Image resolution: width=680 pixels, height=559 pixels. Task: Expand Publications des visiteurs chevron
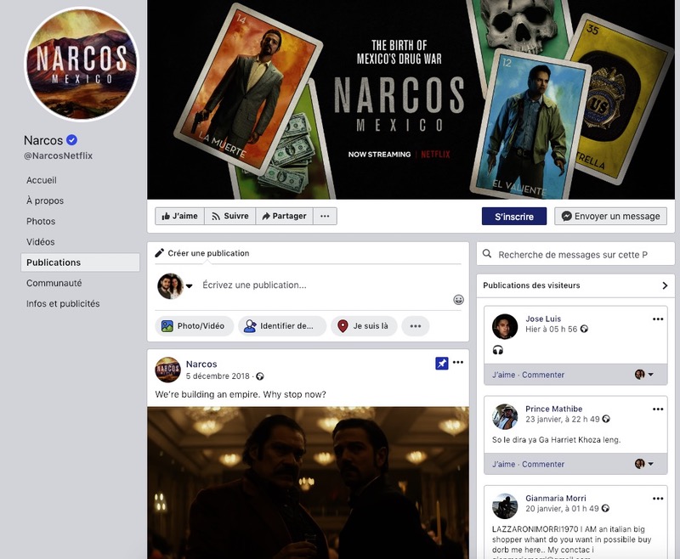665,286
